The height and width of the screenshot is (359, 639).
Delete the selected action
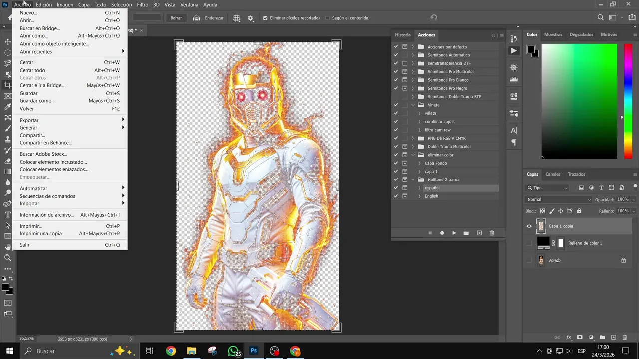pos(492,233)
